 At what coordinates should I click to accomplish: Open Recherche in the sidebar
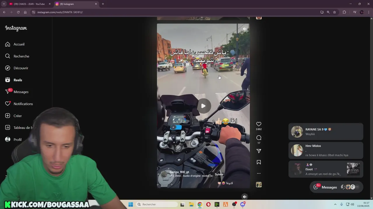21,56
